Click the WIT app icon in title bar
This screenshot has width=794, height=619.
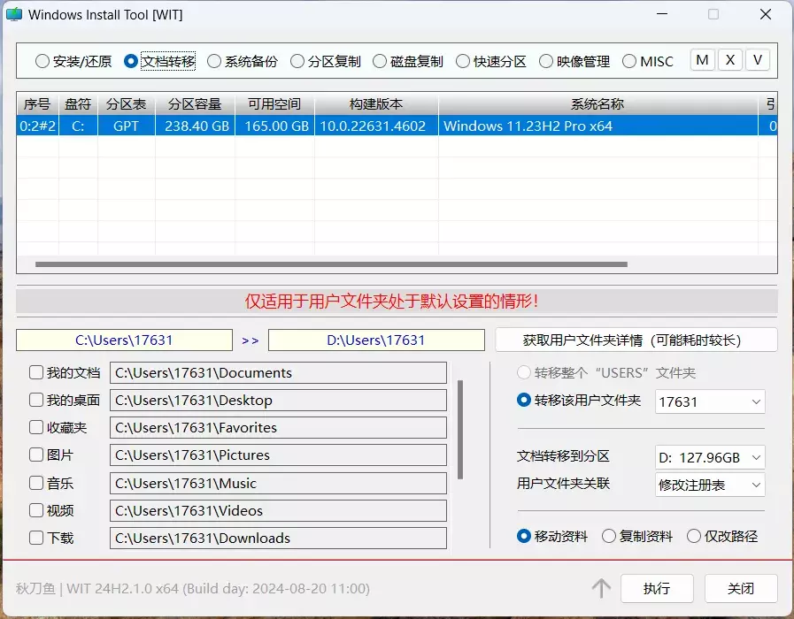tap(14, 15)
